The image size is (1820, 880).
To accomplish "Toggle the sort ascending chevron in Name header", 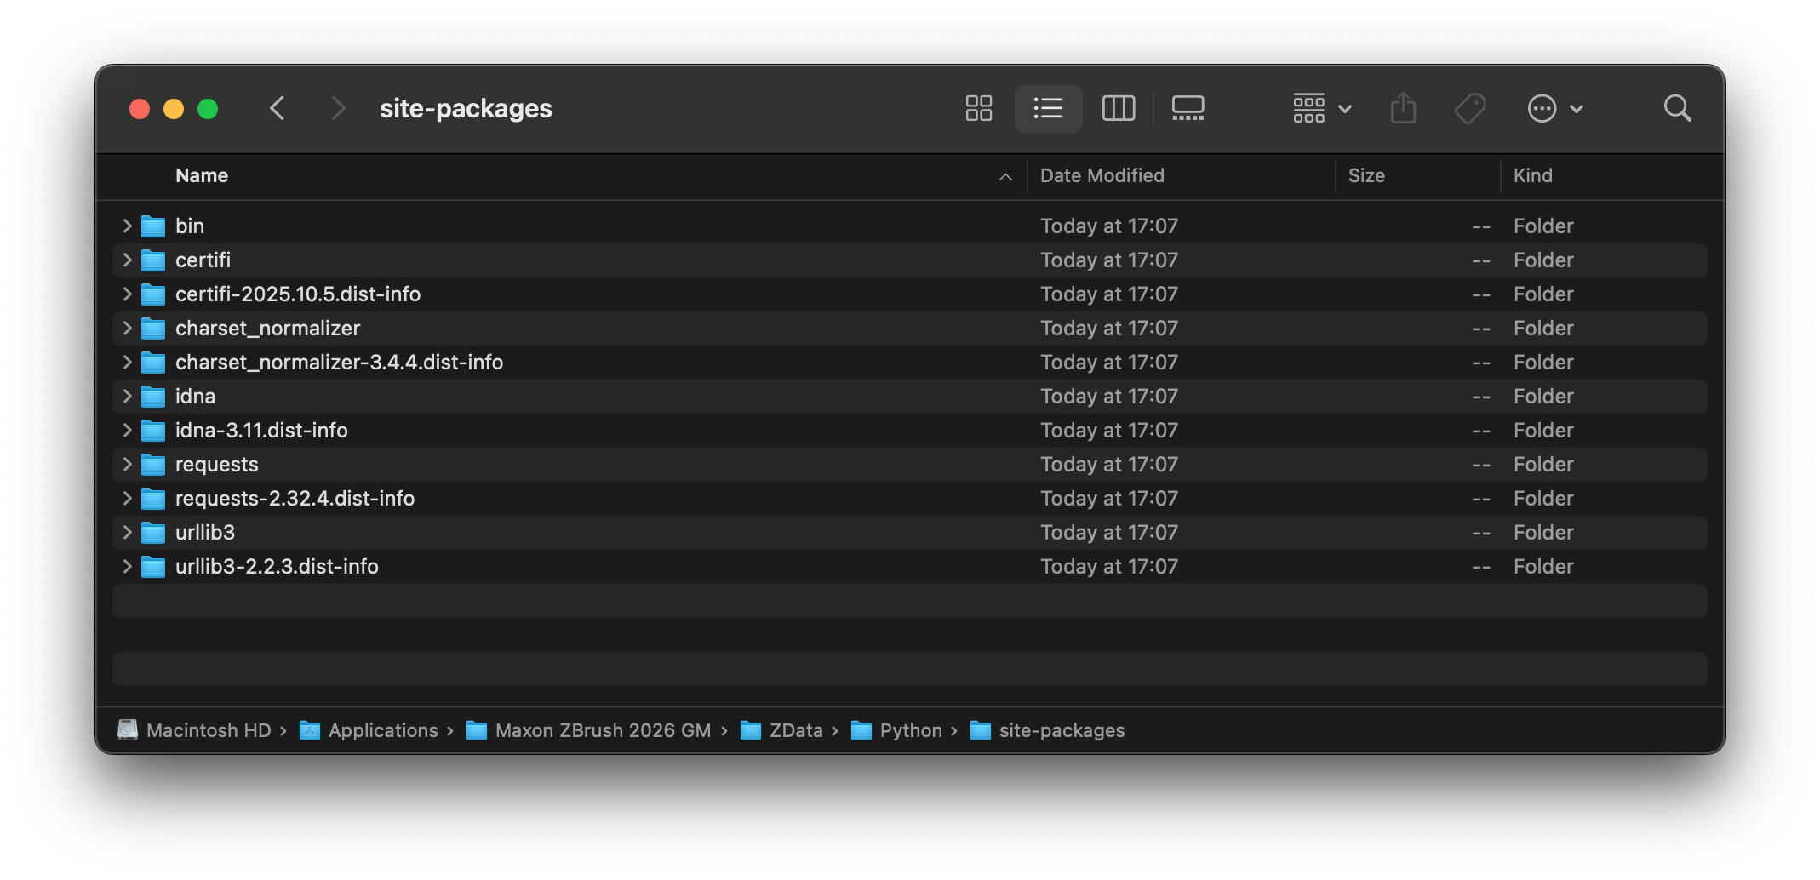I will pyautogui.click(x=1006, y=176).
